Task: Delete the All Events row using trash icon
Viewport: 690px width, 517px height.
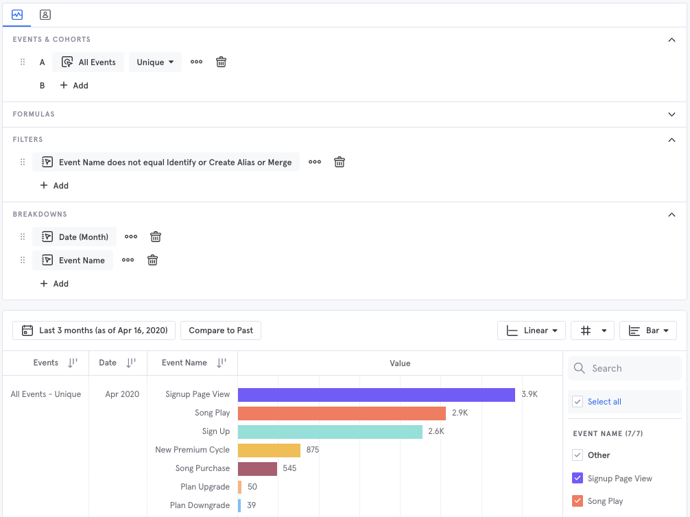Action: [221, 62]
